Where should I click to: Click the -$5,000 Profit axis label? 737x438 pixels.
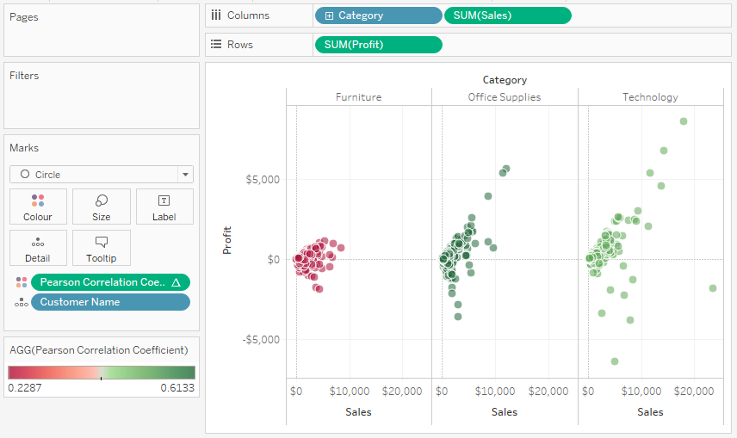click(261, 340)
